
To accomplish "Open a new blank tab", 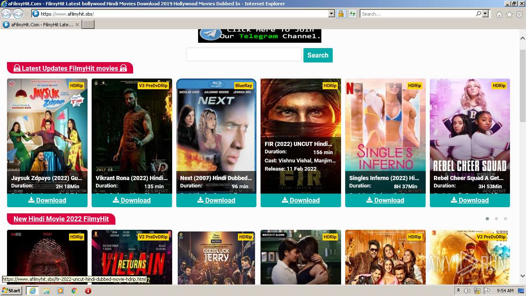I will (x=88, y=25).
